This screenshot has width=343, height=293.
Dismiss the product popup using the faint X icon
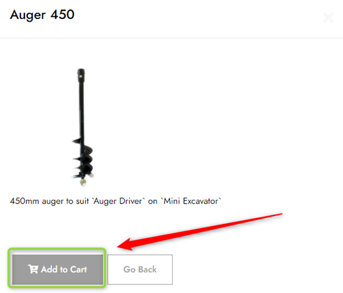pos(328,18)
